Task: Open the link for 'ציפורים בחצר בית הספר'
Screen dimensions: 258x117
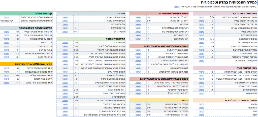Action: (x=65, y=104)
